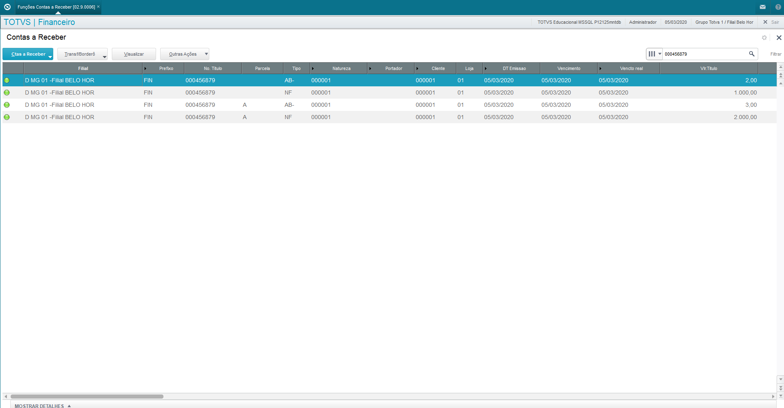Click the Outras Ações button label

pyautogui.click(x=183, y=54)
